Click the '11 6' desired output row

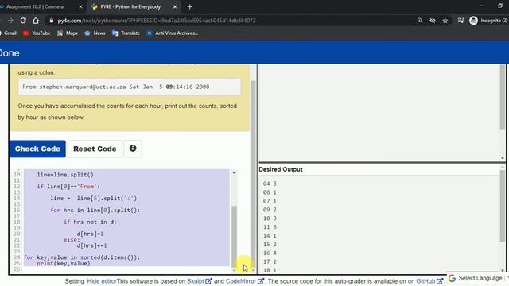coord(270,227)
